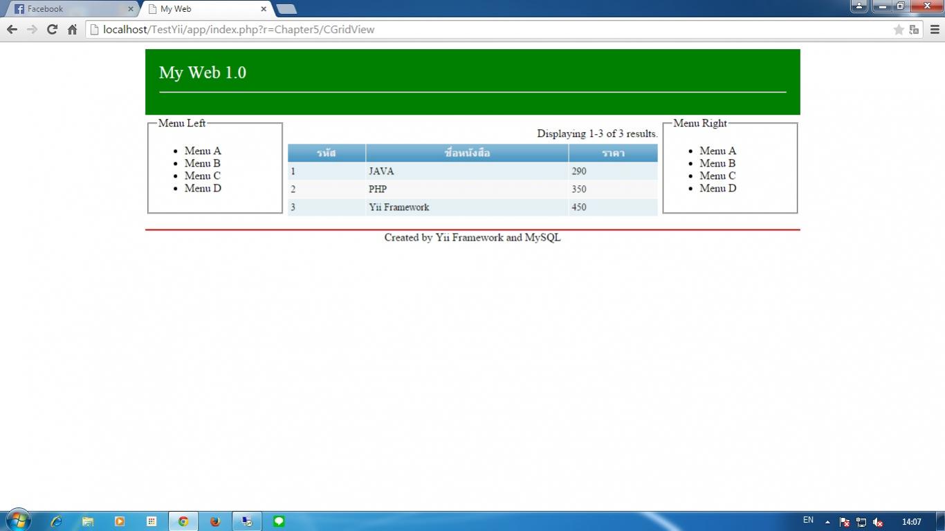Click the My Web 1.0 header title
The width and height of the screenshot is (945, 531).
203,73
